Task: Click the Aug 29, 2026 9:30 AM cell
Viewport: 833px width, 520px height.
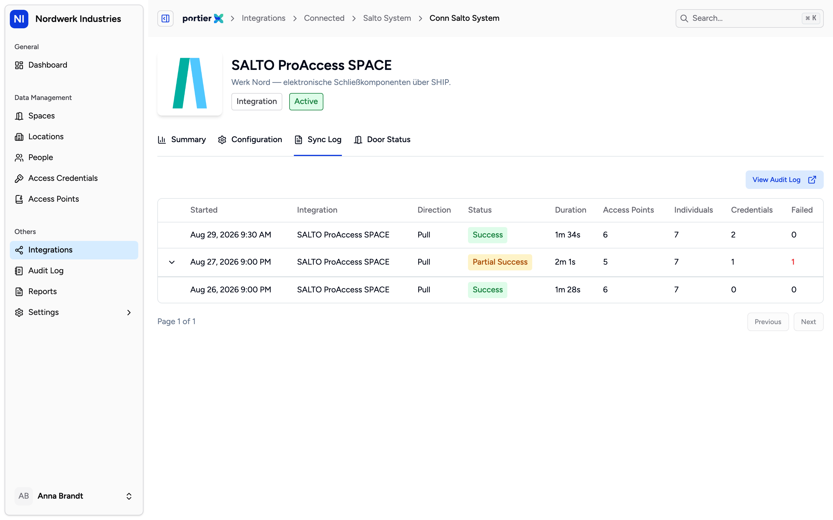Action: coord(231,235)
